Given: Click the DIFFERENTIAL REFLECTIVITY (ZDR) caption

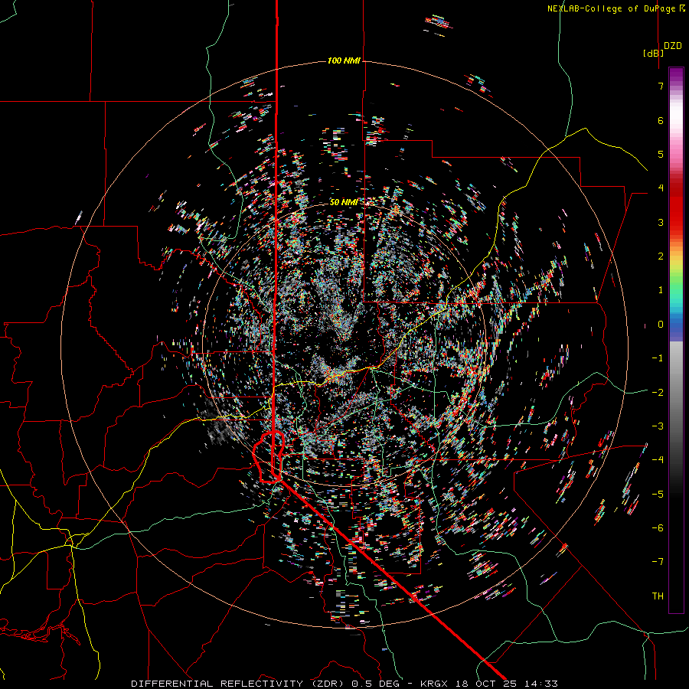Looking at the screenshot, I should (x=240, y=684).
